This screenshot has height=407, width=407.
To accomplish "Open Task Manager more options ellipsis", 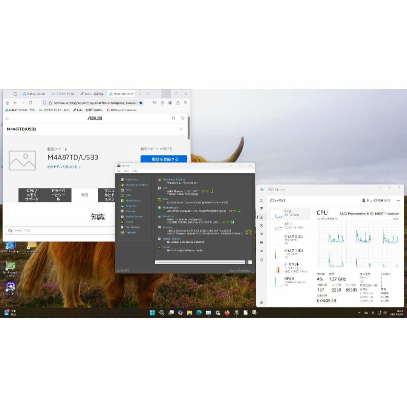I will pyautogui.click(x=398, y=200).
